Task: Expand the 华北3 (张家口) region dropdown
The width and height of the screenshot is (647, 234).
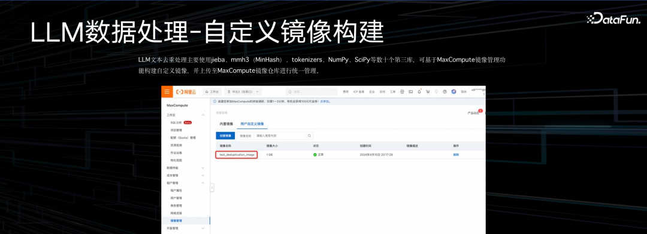Action: (x=243, y=92)
